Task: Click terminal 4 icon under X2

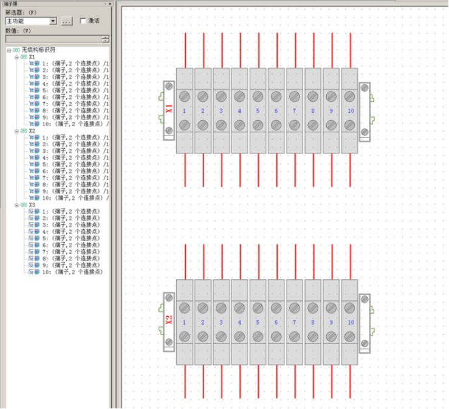Action: coord(35,158)
